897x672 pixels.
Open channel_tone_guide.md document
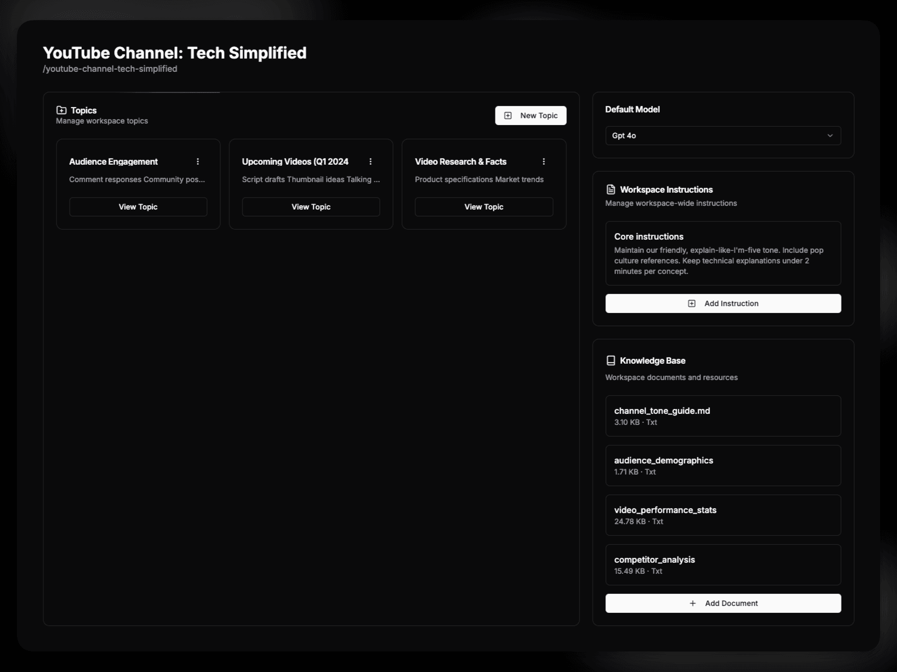tap(723, 416)
